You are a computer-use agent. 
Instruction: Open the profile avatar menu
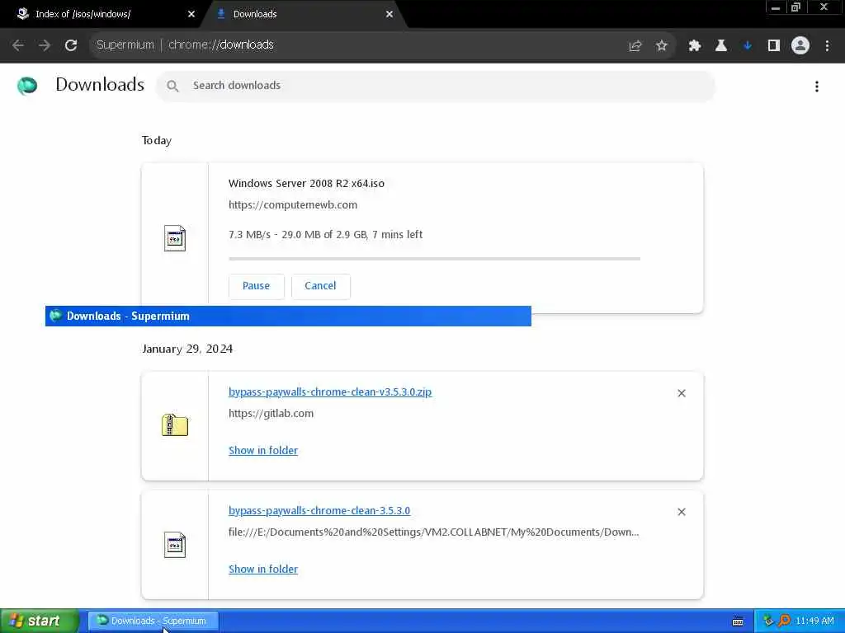[800, 46]
